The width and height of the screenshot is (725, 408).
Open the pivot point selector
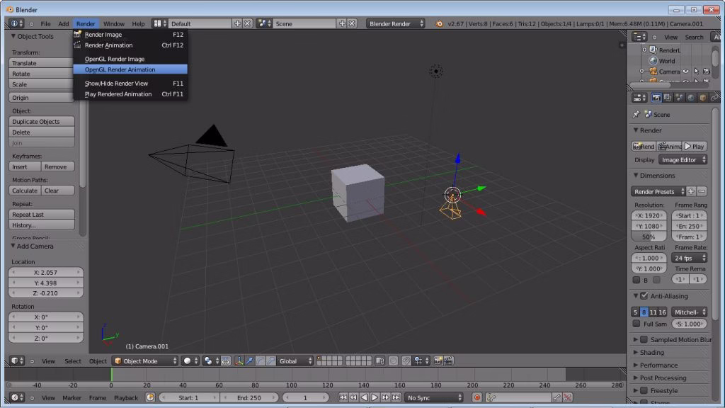tap(210, 361)
